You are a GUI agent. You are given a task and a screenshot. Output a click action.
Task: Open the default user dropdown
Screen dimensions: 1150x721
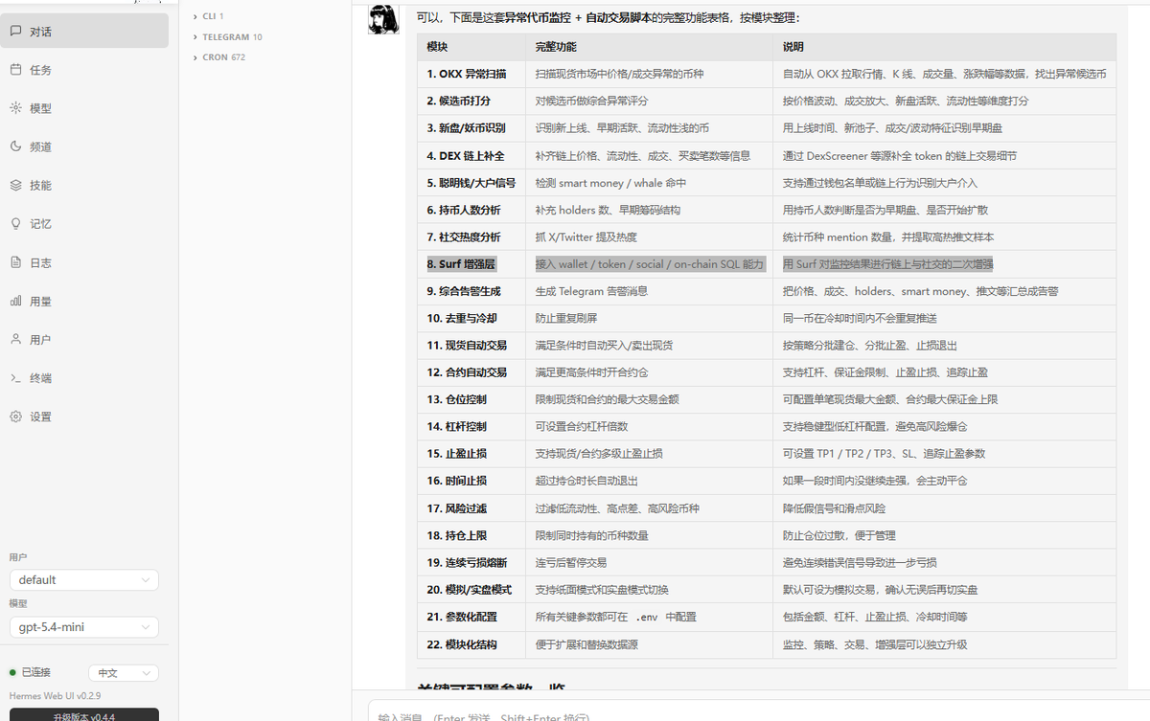click(83, 579)
